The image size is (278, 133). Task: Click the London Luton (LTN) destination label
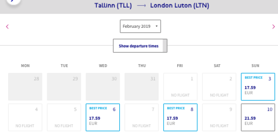[179, 6]
